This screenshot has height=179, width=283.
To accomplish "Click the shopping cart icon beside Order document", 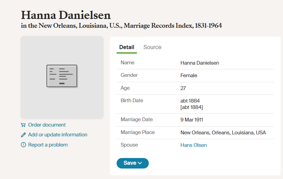I will point(23,125).
